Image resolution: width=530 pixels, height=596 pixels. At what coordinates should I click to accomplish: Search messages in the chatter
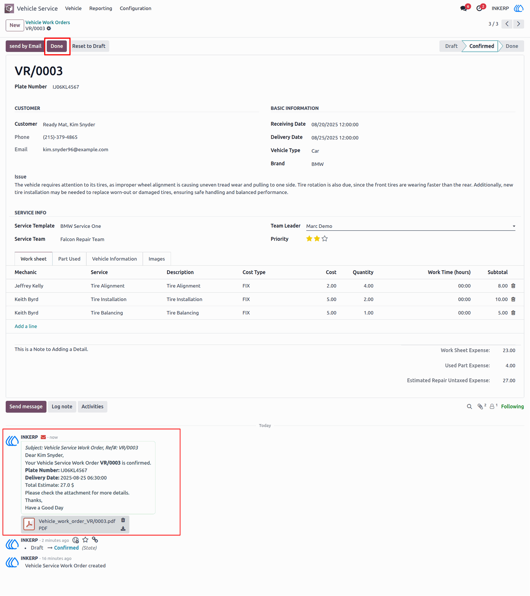click(x=469, y=407)
